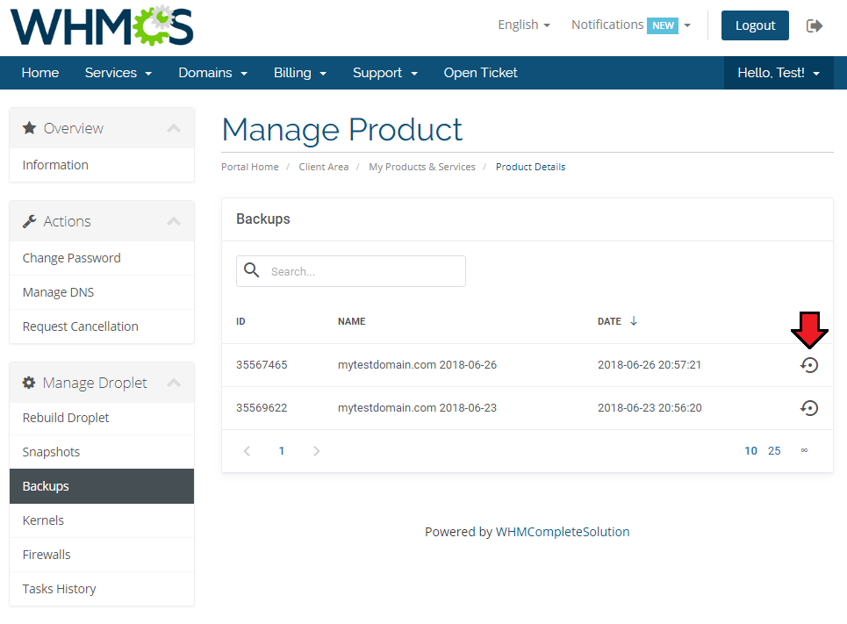847x624 pixels.
Task: Click the gear icon in Manage Droplet
Action: click(29, 383)
